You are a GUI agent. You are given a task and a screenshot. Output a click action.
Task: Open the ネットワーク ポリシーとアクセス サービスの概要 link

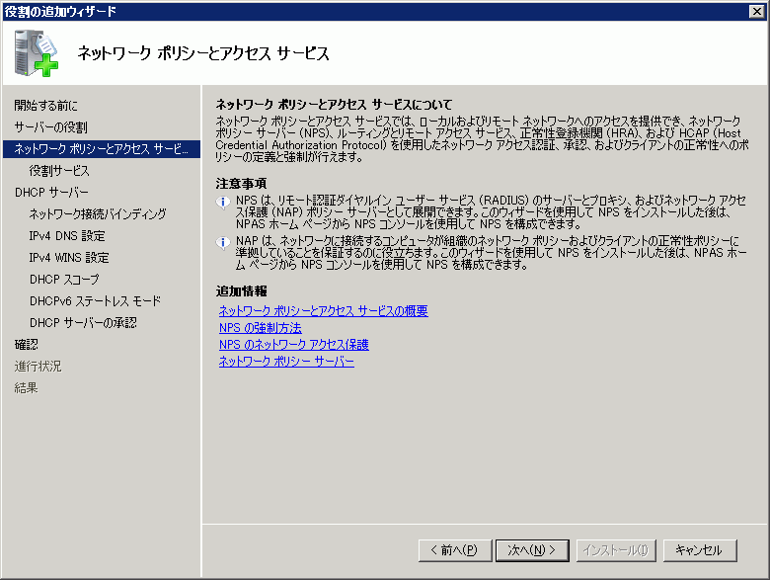pyautogui.click(x=323, y=311)
